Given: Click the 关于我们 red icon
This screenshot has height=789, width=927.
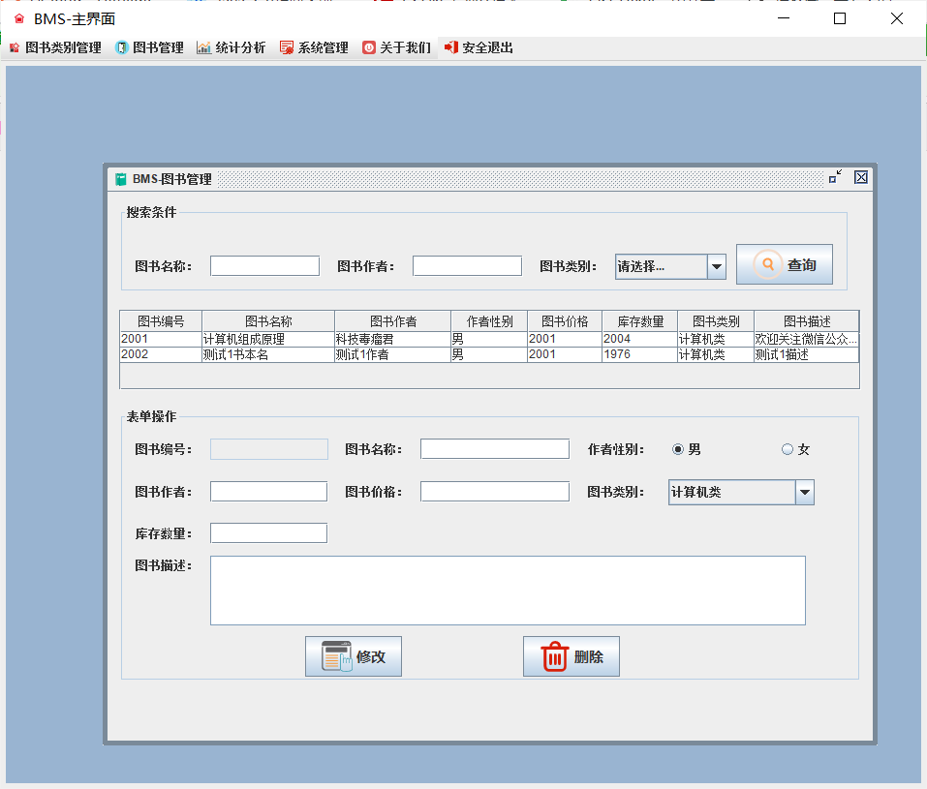Looking at the screenshot, I should (x=369, y=47).
